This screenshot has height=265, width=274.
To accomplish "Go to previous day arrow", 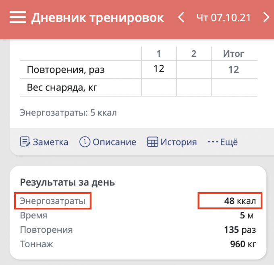I will (x=181, y=17).
